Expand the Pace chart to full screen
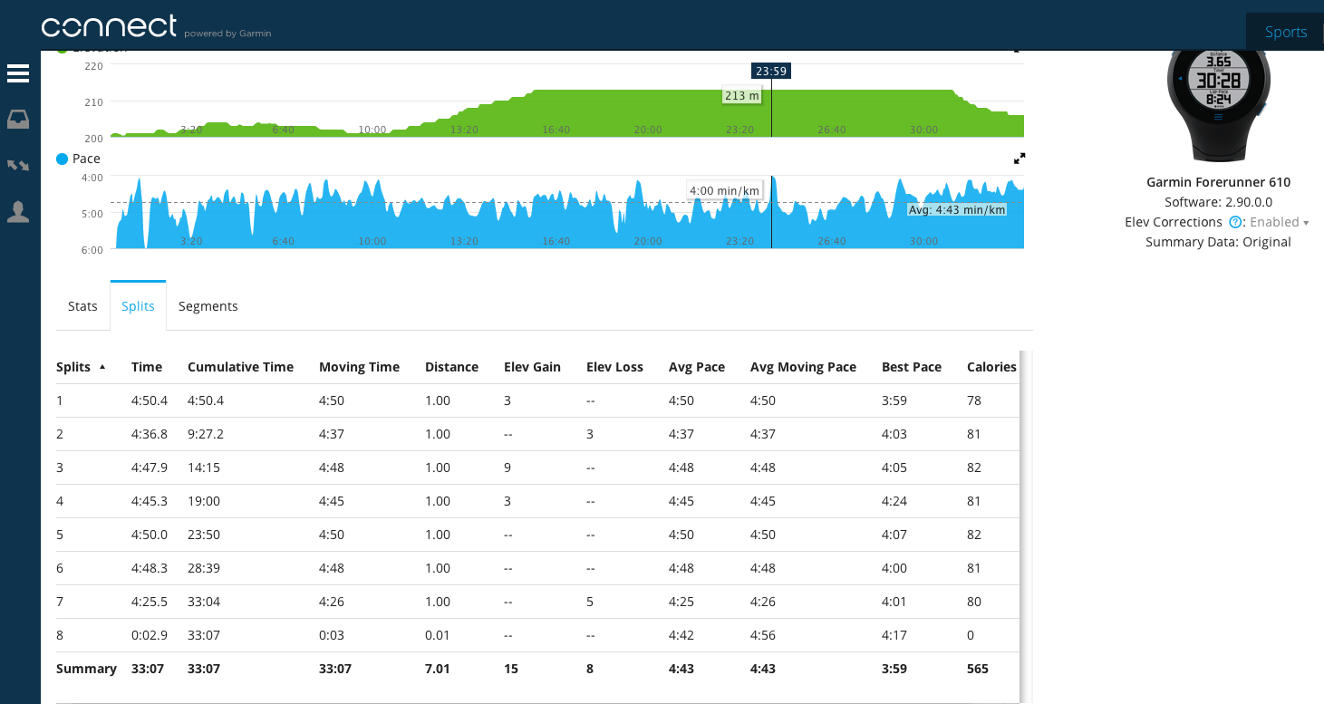Viewport: 1324px width, 704px height. [1020, 159]
